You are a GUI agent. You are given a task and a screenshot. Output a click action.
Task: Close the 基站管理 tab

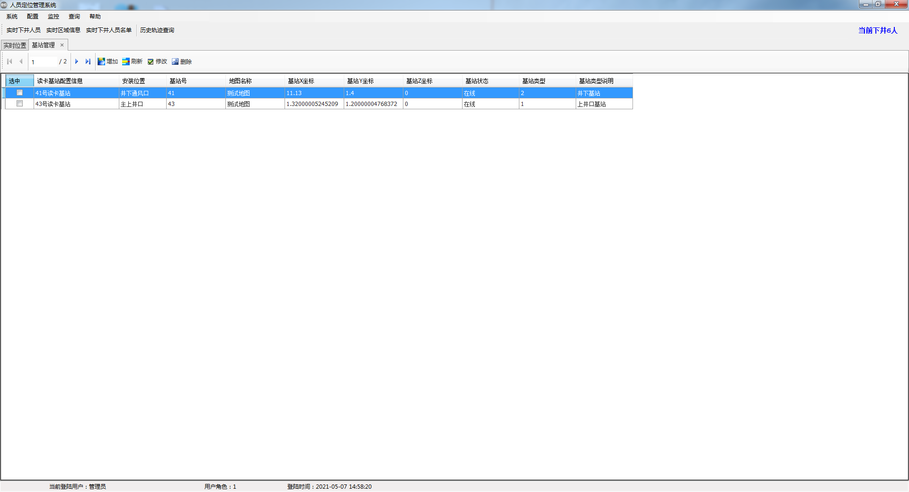(62, 45)
